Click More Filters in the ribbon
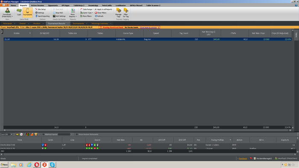The width and height of the screenshot is (299, 168). [86, 16]
